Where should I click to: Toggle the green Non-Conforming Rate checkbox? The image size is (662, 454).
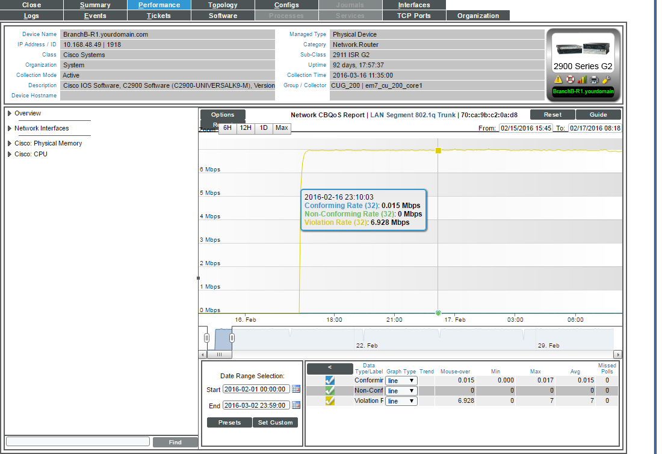pos(330,391)
